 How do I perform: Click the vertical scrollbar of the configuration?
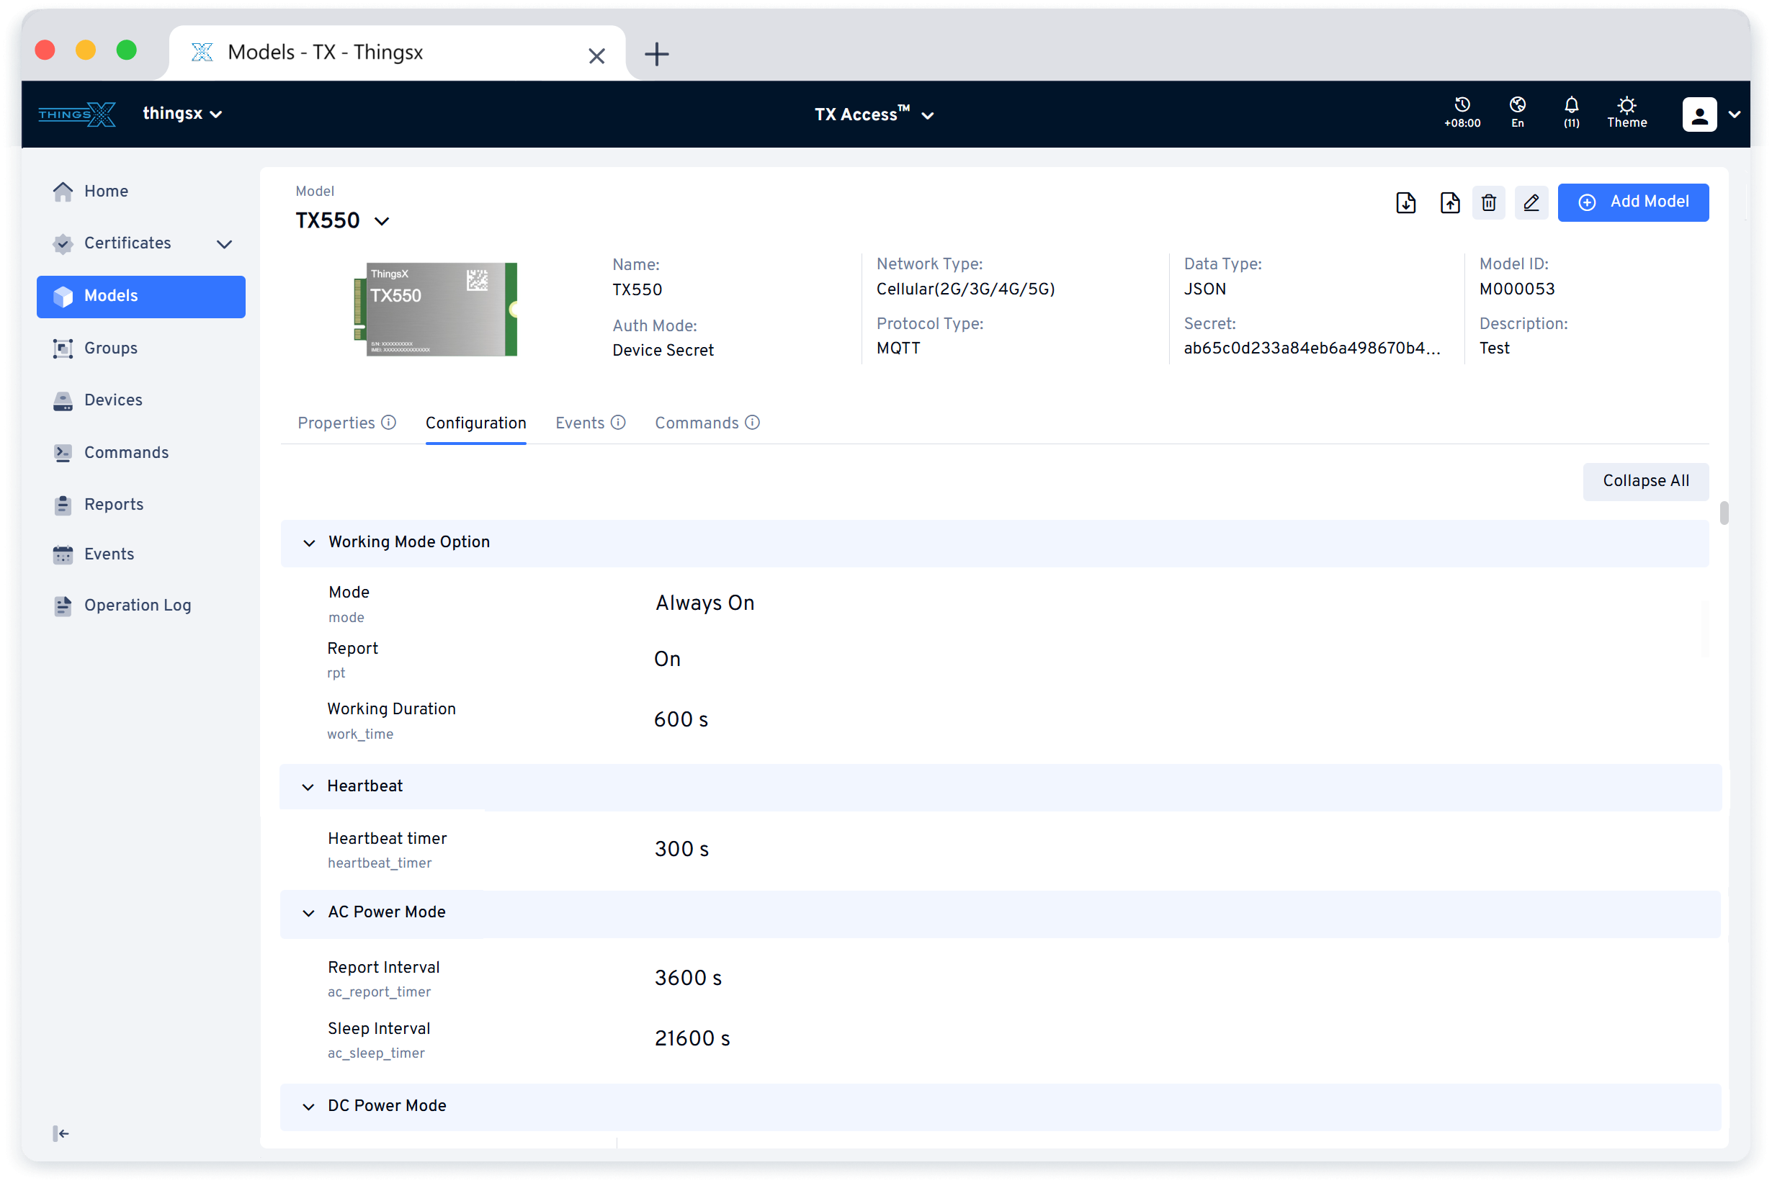coord(1724,512)
